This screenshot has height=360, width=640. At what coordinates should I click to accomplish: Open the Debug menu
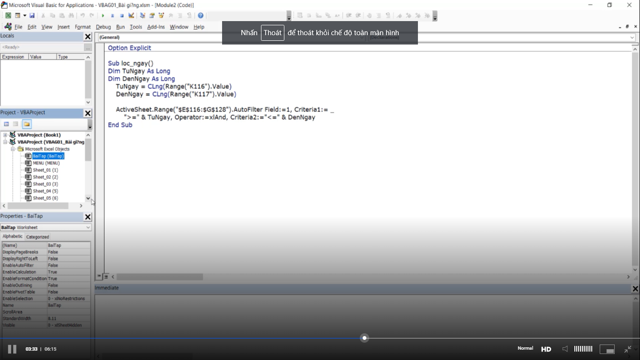(104, 27)
